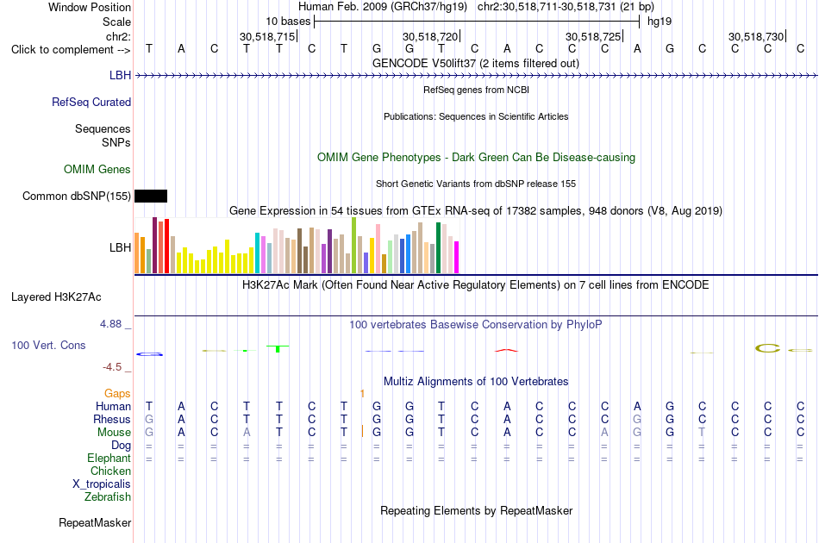This screenshot has height=543, width=819.
Task: Click the magenta last GTEx expression bar
Action: click(457, 257)
